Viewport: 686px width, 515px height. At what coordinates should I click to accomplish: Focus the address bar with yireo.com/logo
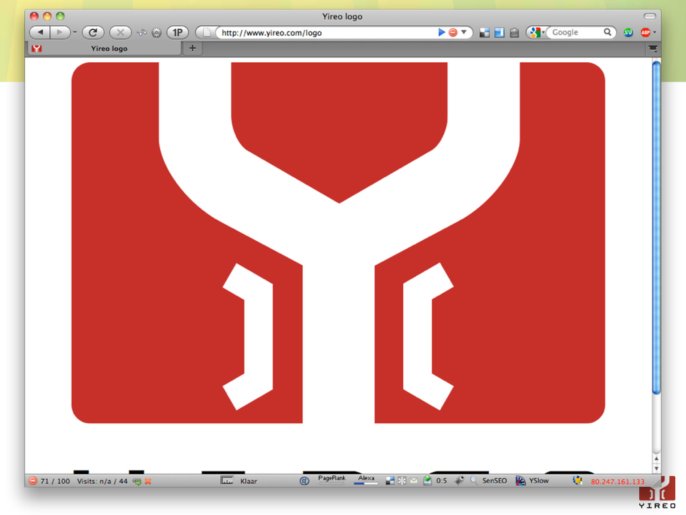326,33
